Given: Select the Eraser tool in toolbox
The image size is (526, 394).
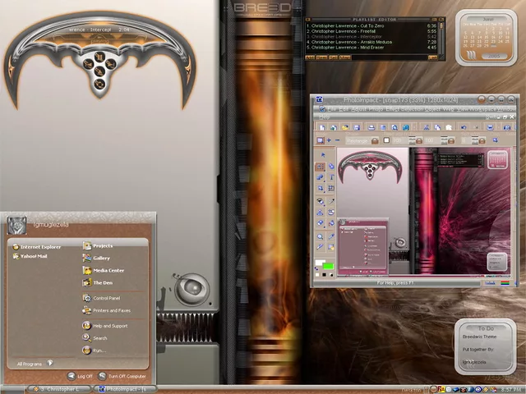Looking at the screenshot, I should point(321,223).
